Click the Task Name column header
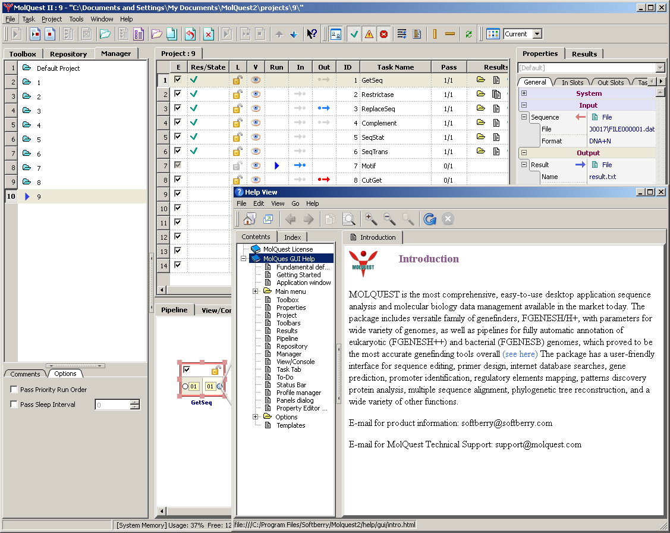Image resolution: width=670 pixels, height=533 pixels. 395,67
